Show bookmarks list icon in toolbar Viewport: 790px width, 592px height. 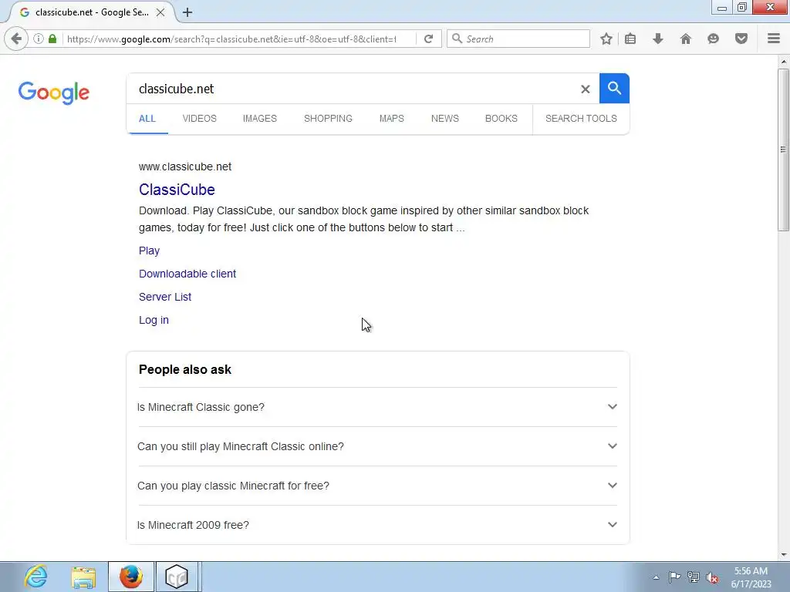[630, 39]
